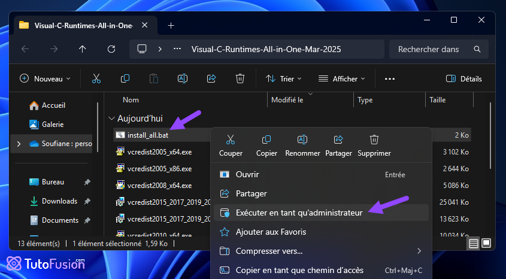Select Exécuter en tant qu'administrateur

click(x=321, y=213)
